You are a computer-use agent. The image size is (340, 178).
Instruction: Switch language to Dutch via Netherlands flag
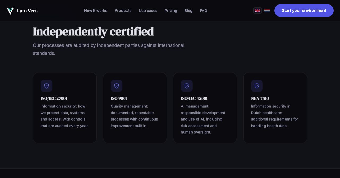click(267, 11)
